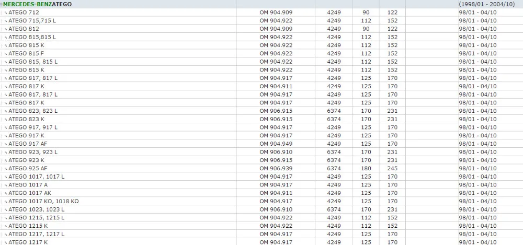The width and height of the screenshot is (523, 245).
Task: Click the arrow icon beside ATEGO 917 AF
Action: click(x=6, y=144)
